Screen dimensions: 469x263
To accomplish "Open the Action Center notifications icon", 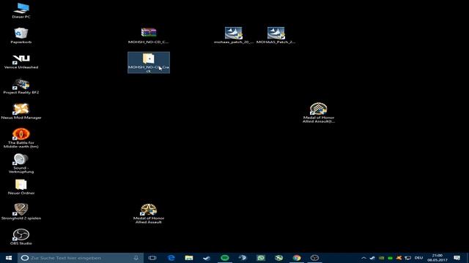I will 457,258.
